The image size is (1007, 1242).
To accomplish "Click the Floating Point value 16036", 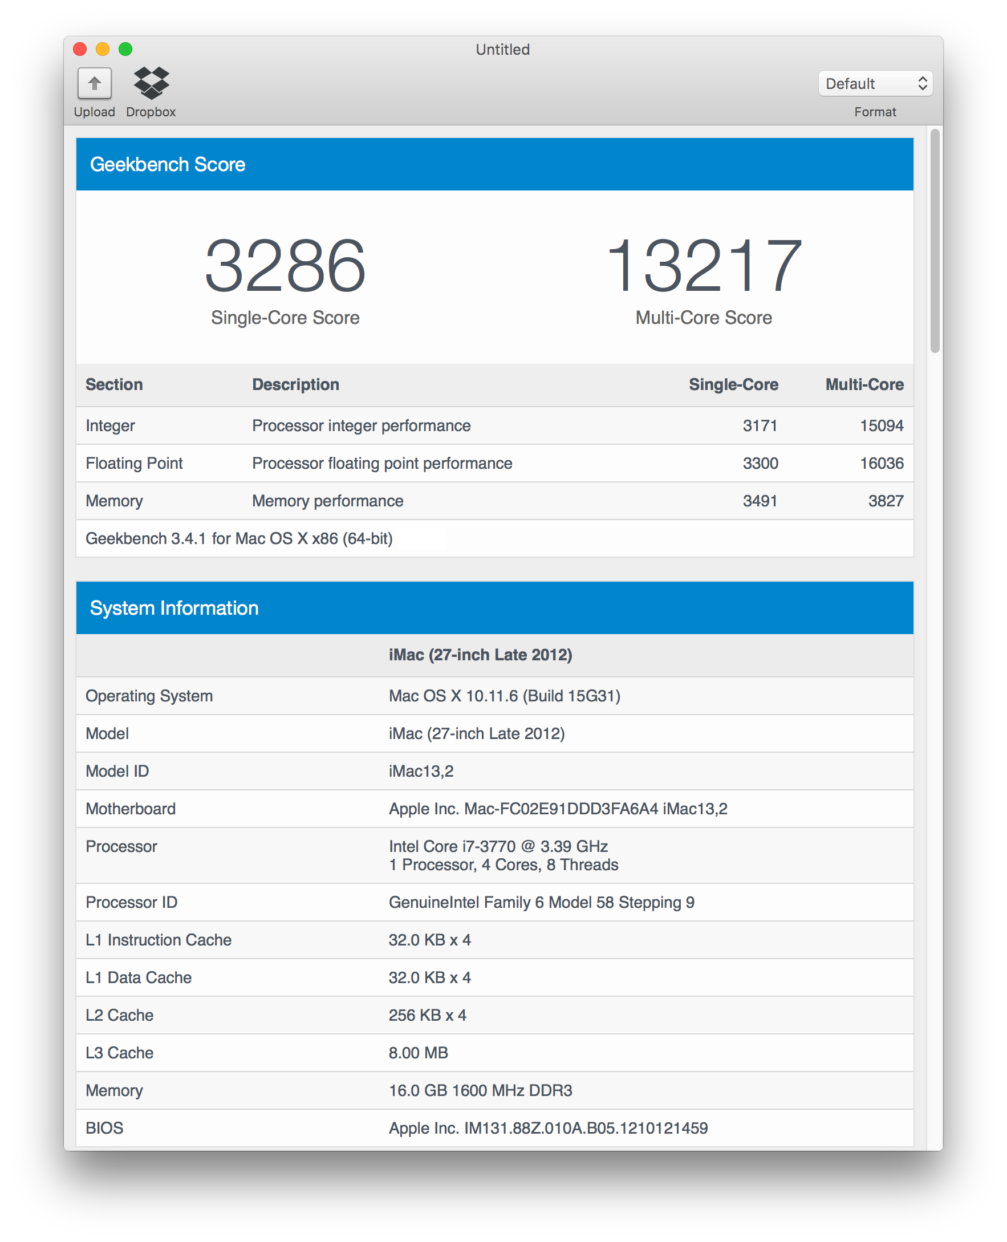I will (x=882, y=464).
